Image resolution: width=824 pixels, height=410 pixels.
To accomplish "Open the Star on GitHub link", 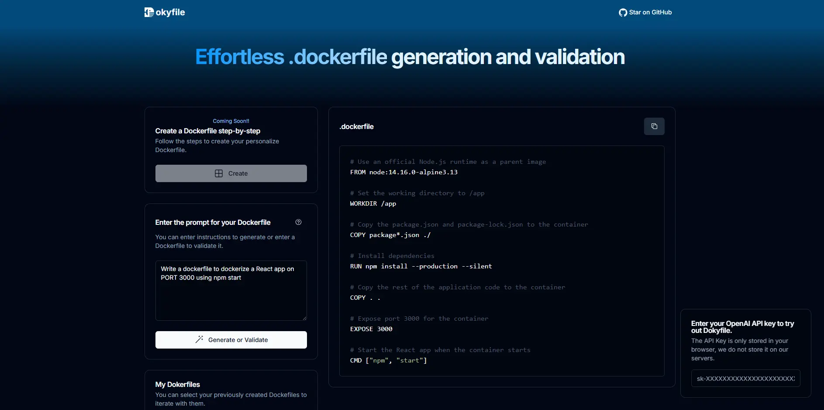I will [x=650, y=13].
